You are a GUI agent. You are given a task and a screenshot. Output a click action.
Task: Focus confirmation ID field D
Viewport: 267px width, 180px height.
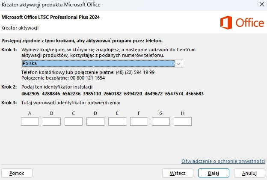click(x=95, y=121)
